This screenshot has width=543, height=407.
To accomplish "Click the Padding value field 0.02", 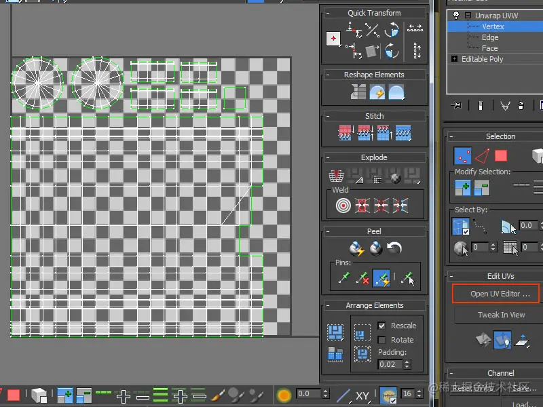I will coord(390,364).
